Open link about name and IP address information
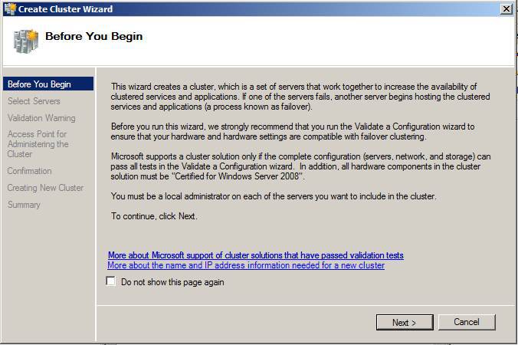Screen dimensions: 518x345 coord(246,265)
